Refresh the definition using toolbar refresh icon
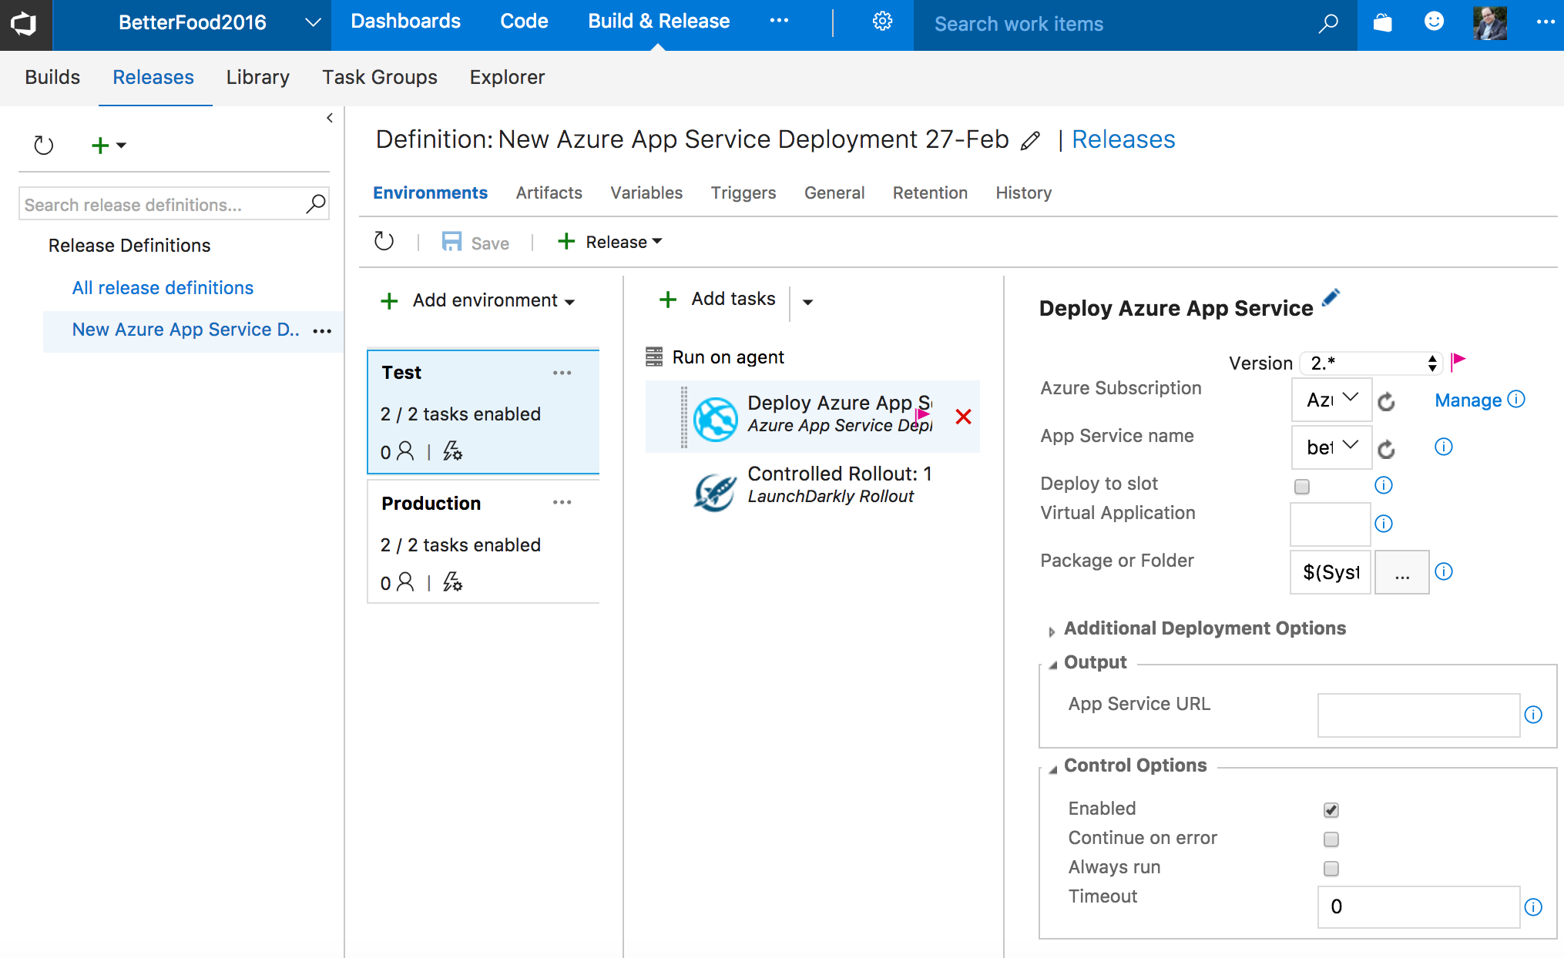 pos(384,242)
